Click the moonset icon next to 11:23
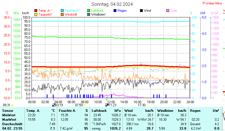Image resolution: width=225 pixels, height=131 pixels. click(x=106, y=105)
